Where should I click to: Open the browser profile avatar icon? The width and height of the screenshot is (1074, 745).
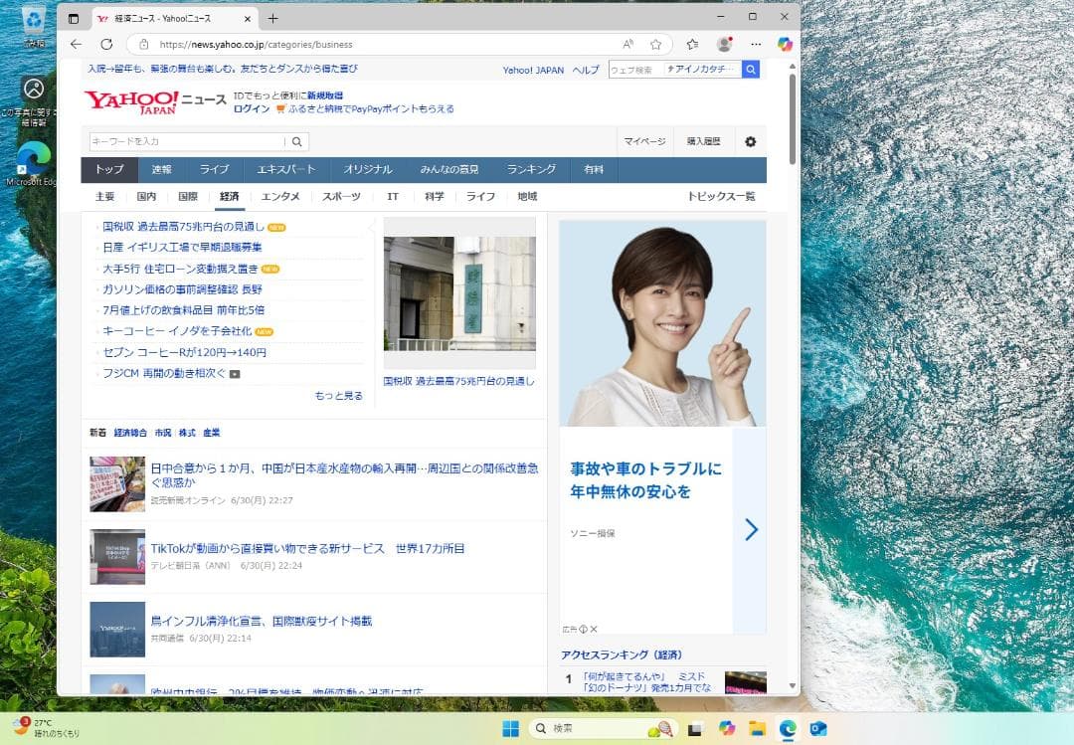724,44
